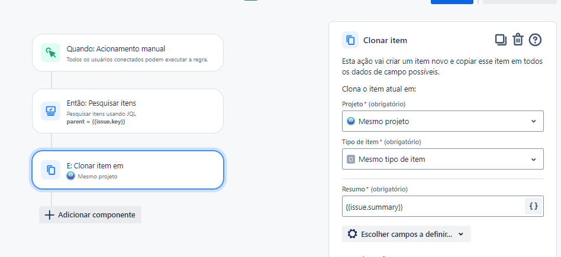Viewport: 561px width, 257px height.
Task: Click Adicionar componente button
Action: pyautogui.click(x=90, y=214)
